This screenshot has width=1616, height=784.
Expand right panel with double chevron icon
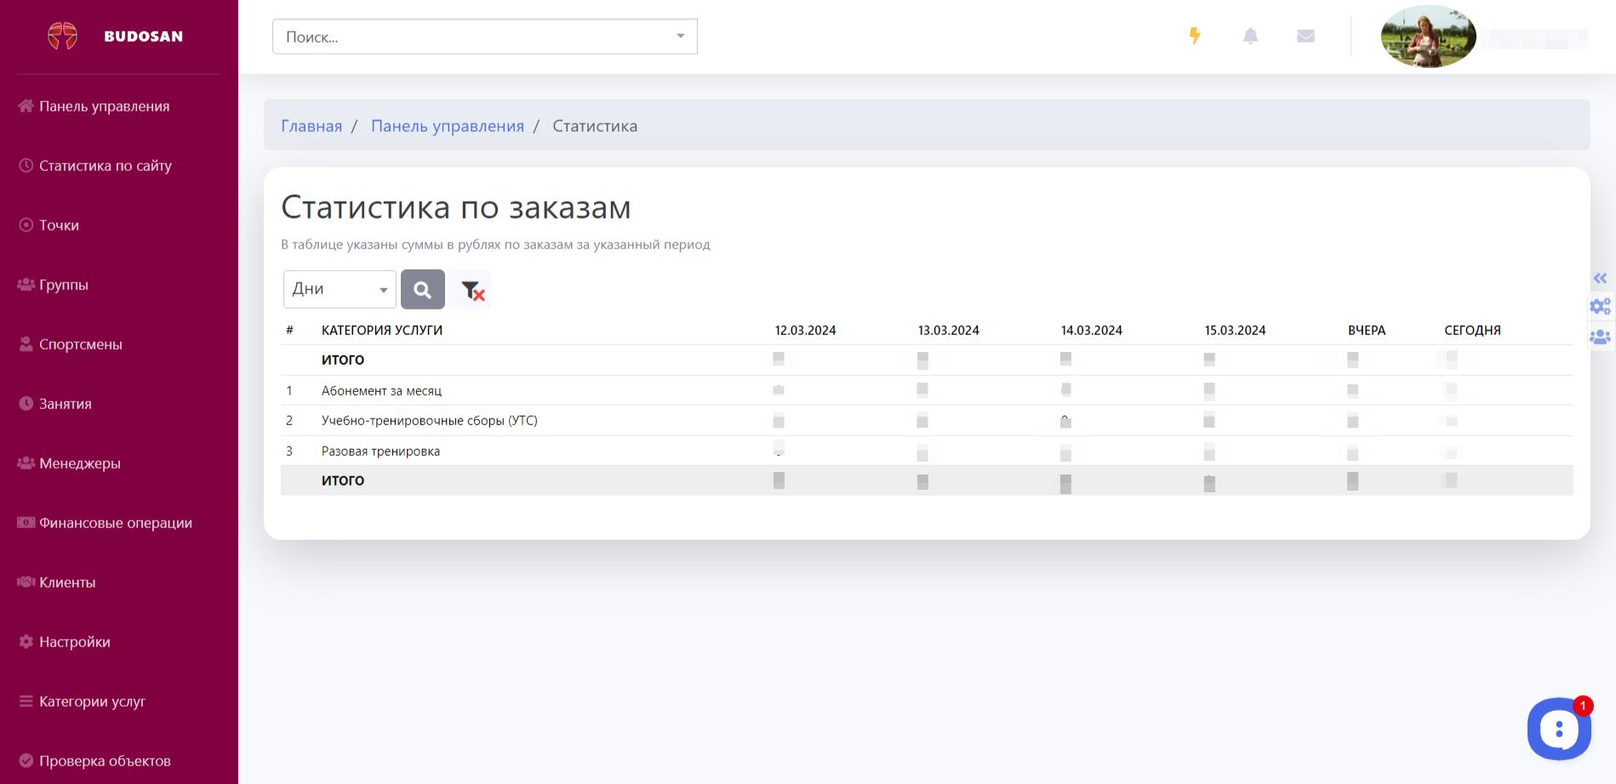tap(1600, 278)
